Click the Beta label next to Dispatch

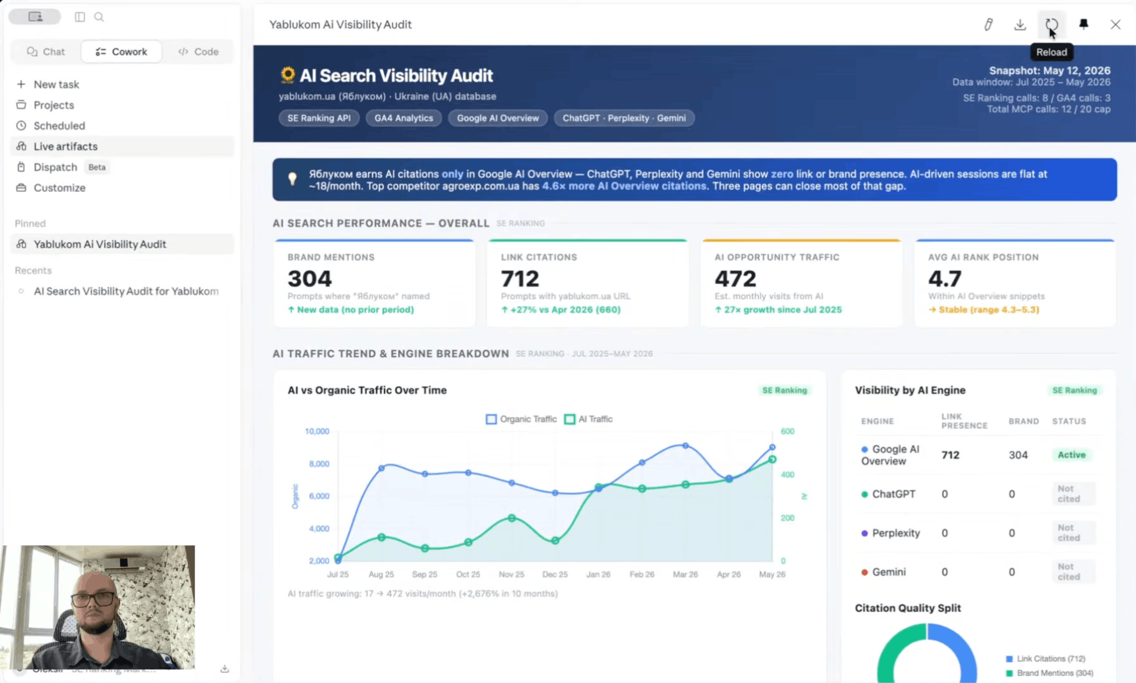(97, 167)
